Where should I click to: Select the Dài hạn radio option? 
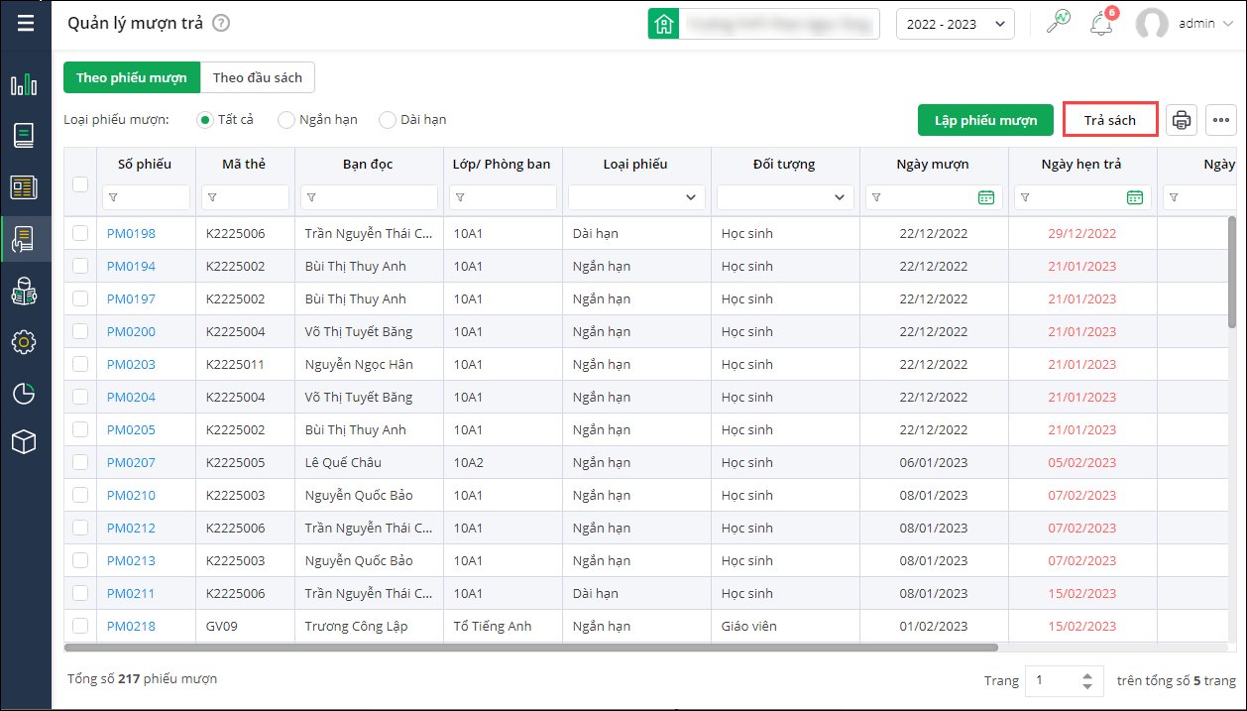[x=388, y=120]
